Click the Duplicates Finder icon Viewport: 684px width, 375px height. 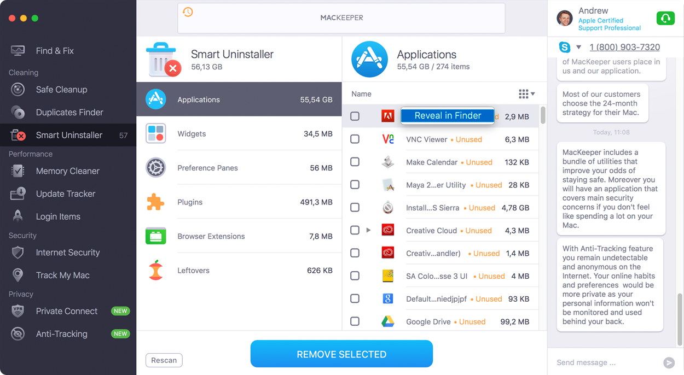coord(18,112)
